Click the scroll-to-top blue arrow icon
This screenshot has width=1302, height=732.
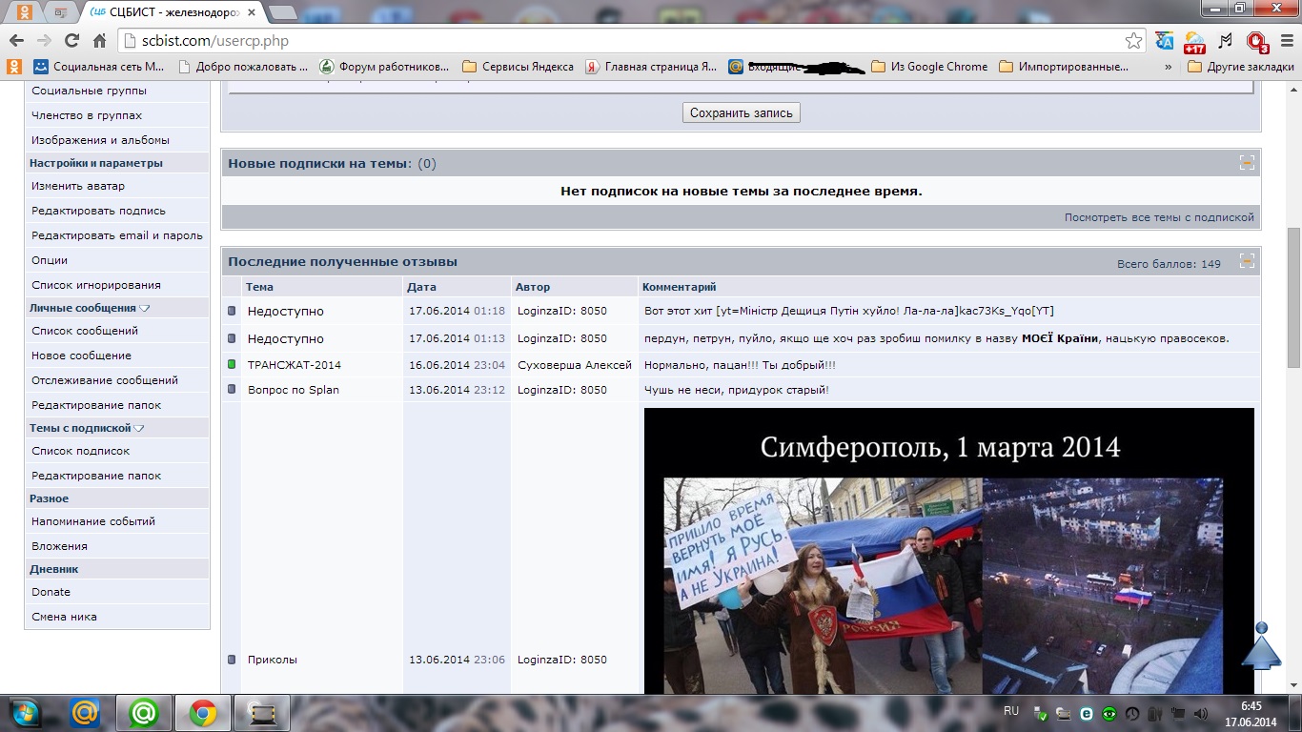coord(1261,648)
